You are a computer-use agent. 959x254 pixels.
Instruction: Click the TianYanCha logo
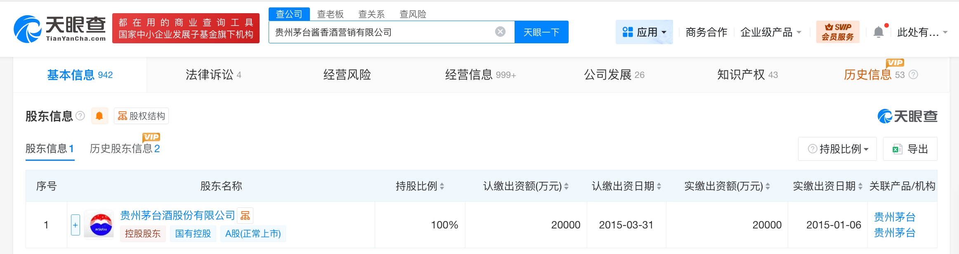pyautogui.click(x=60, y=29)
